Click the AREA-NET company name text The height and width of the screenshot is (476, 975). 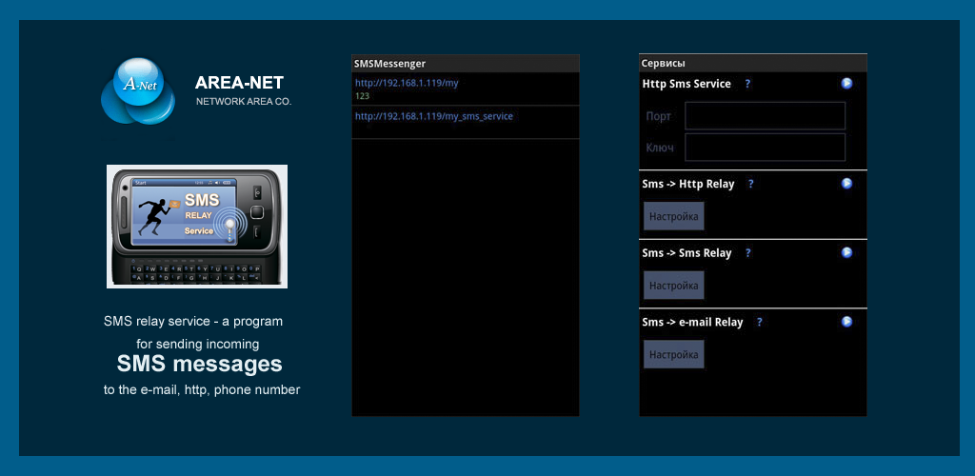(239, 83)
